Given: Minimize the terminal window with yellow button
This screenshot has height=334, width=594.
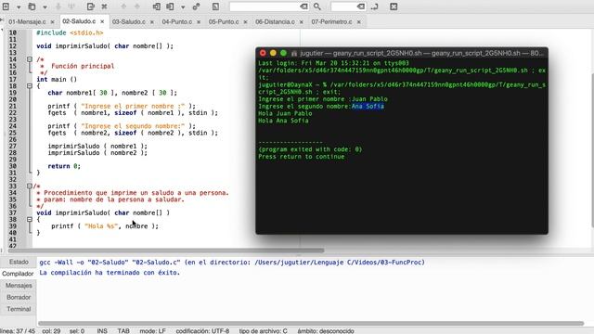Looking at the screenshot, I should 273,53.
